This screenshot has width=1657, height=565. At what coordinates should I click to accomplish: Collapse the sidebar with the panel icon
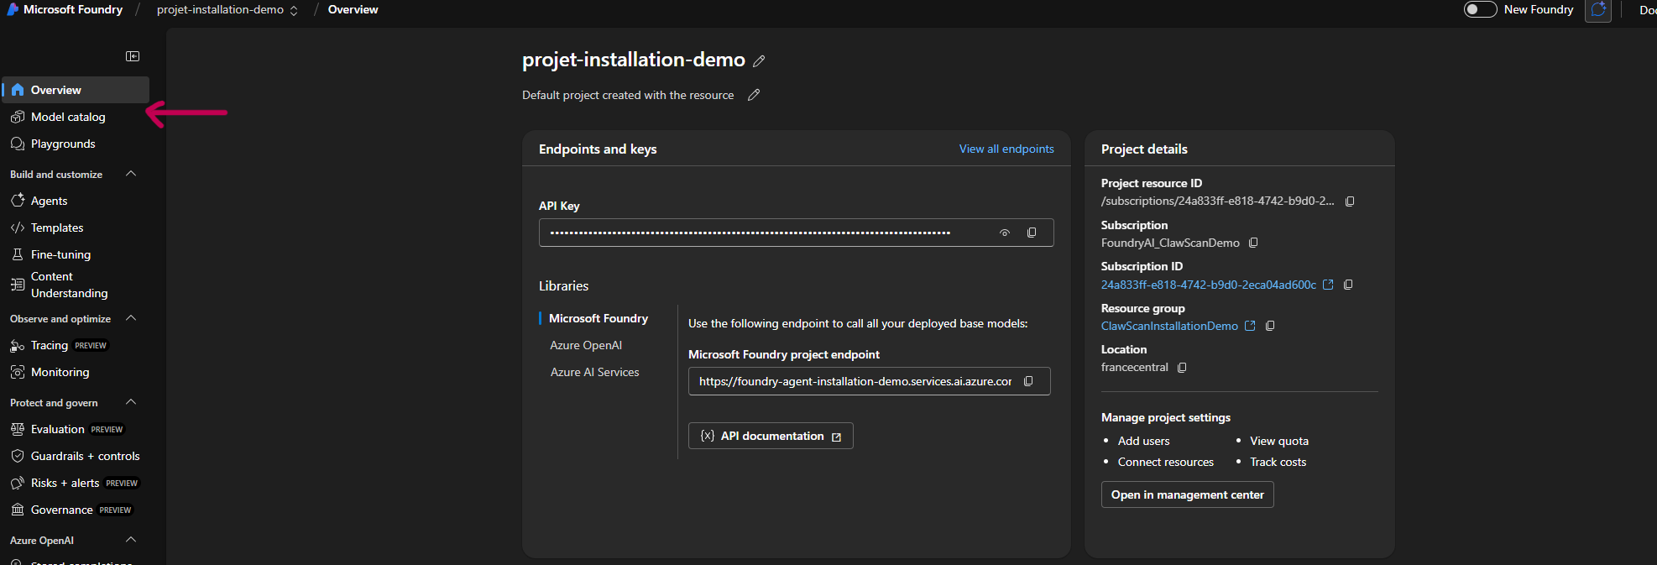(x=133, y=56)
